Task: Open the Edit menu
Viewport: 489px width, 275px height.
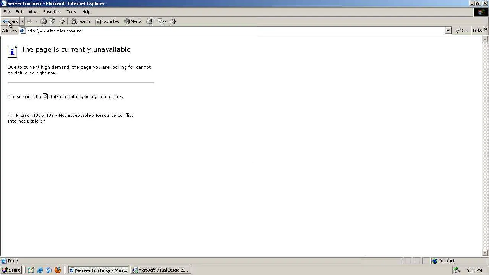Action: click(x=19, y=12)
